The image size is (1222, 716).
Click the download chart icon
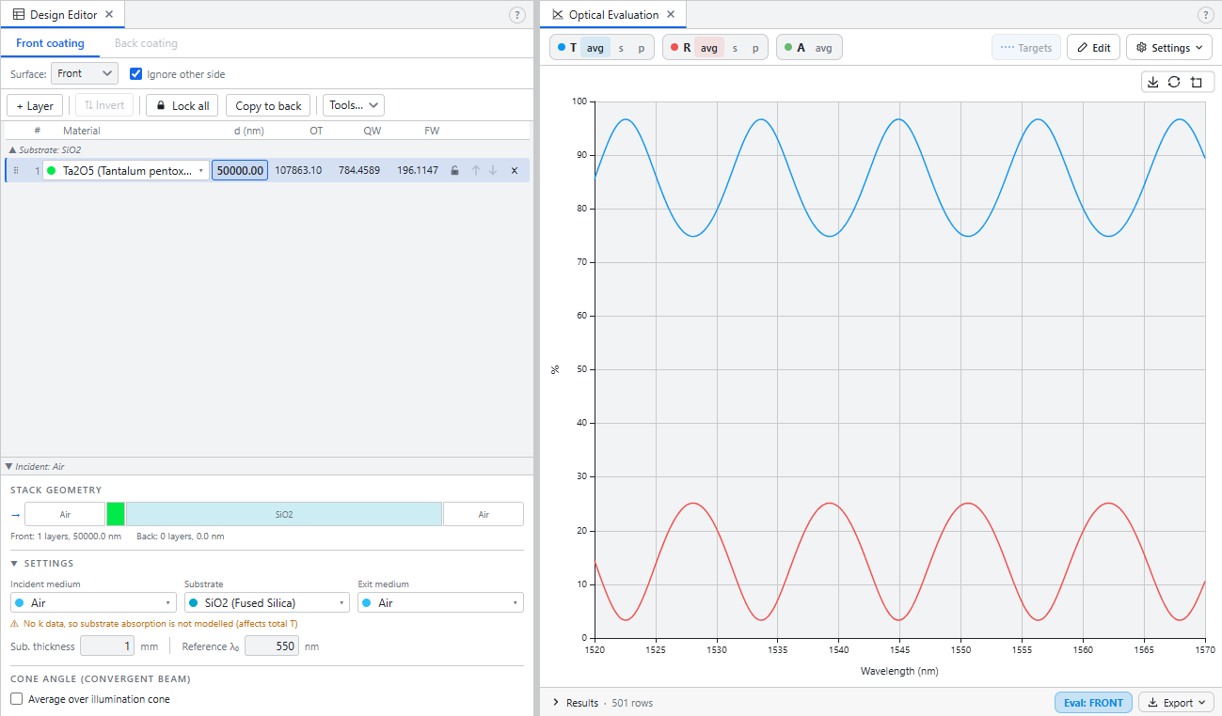point(1153,82)
